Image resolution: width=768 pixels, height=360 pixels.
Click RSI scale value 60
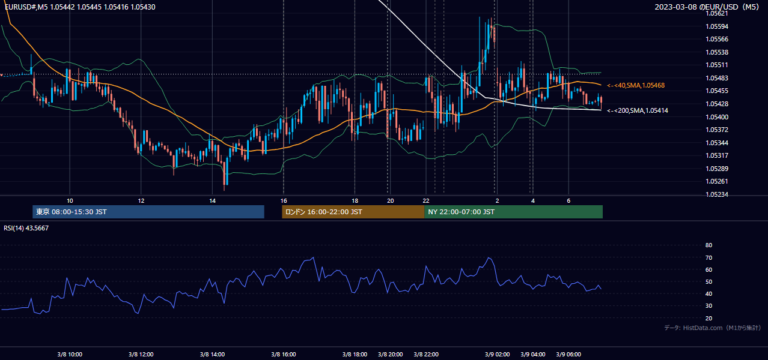(x=709, y=269)
